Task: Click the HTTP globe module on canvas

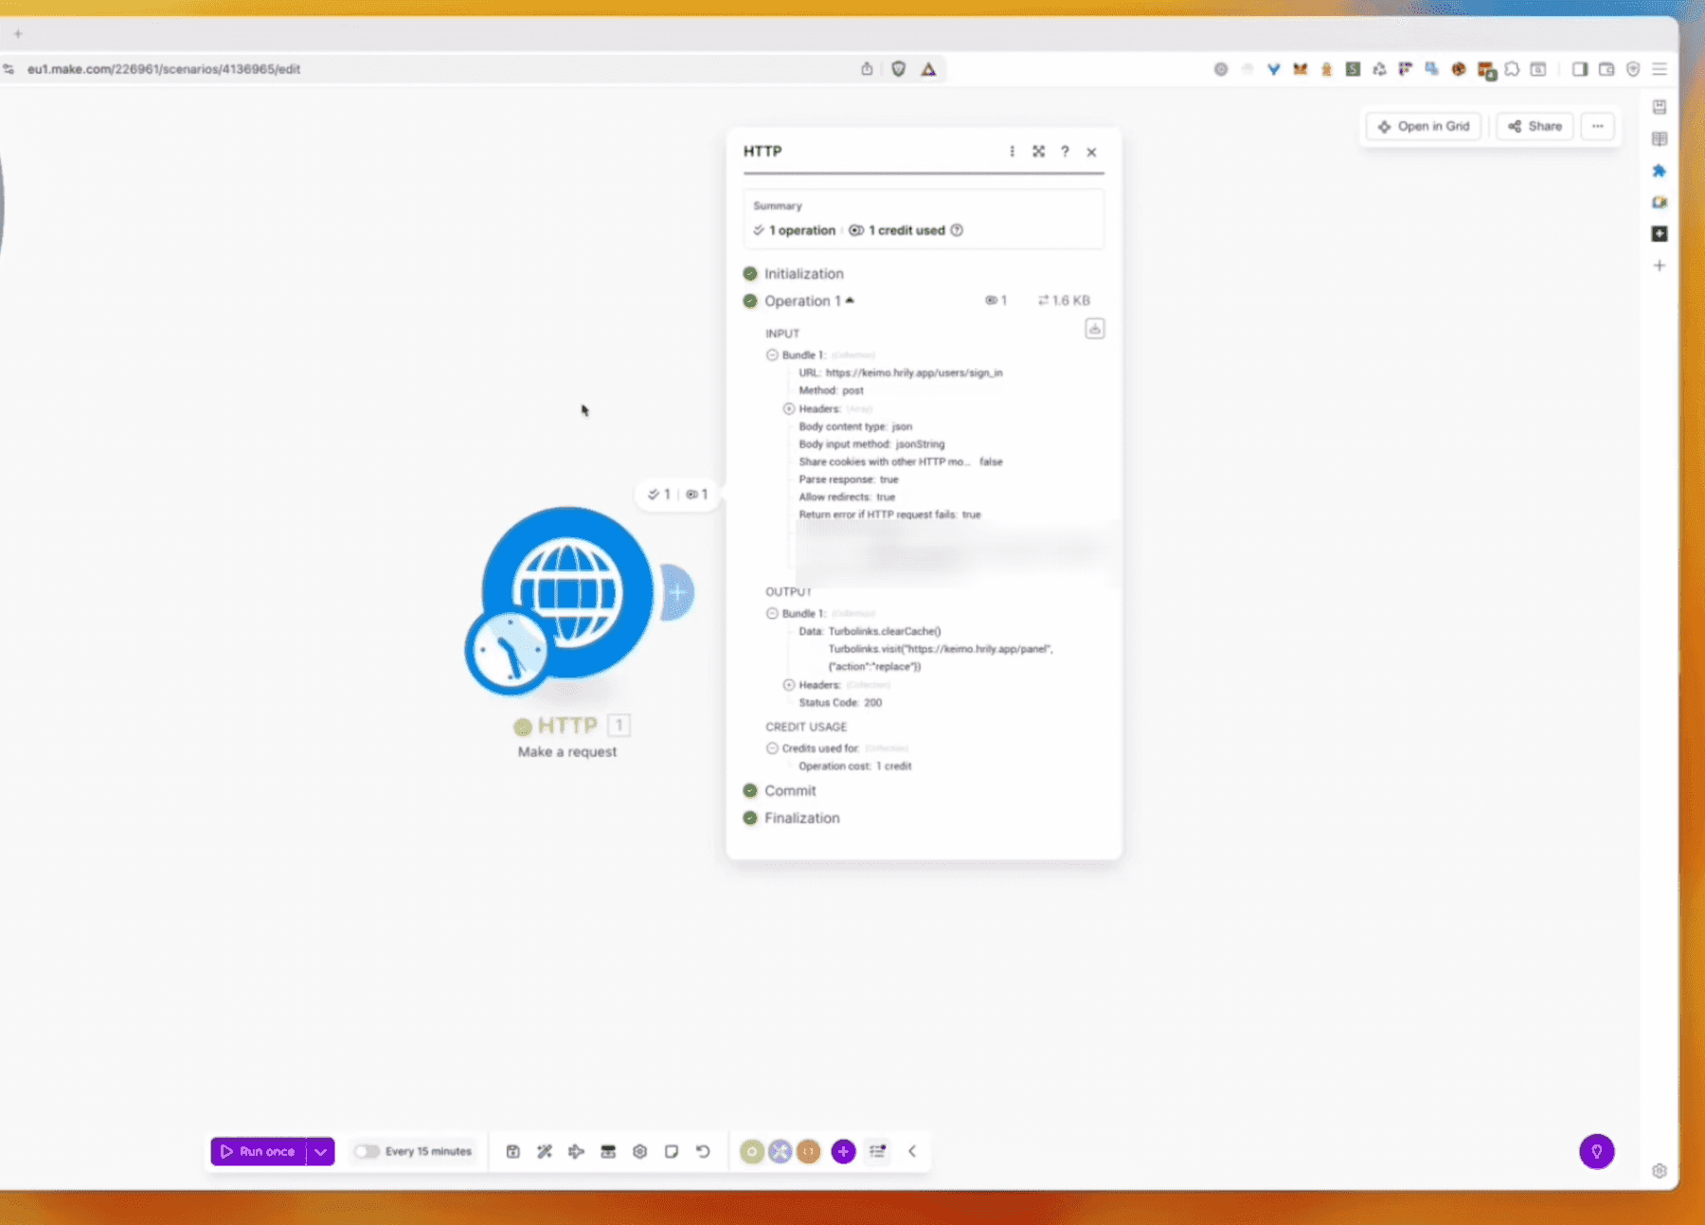Action: click(567, 592)
